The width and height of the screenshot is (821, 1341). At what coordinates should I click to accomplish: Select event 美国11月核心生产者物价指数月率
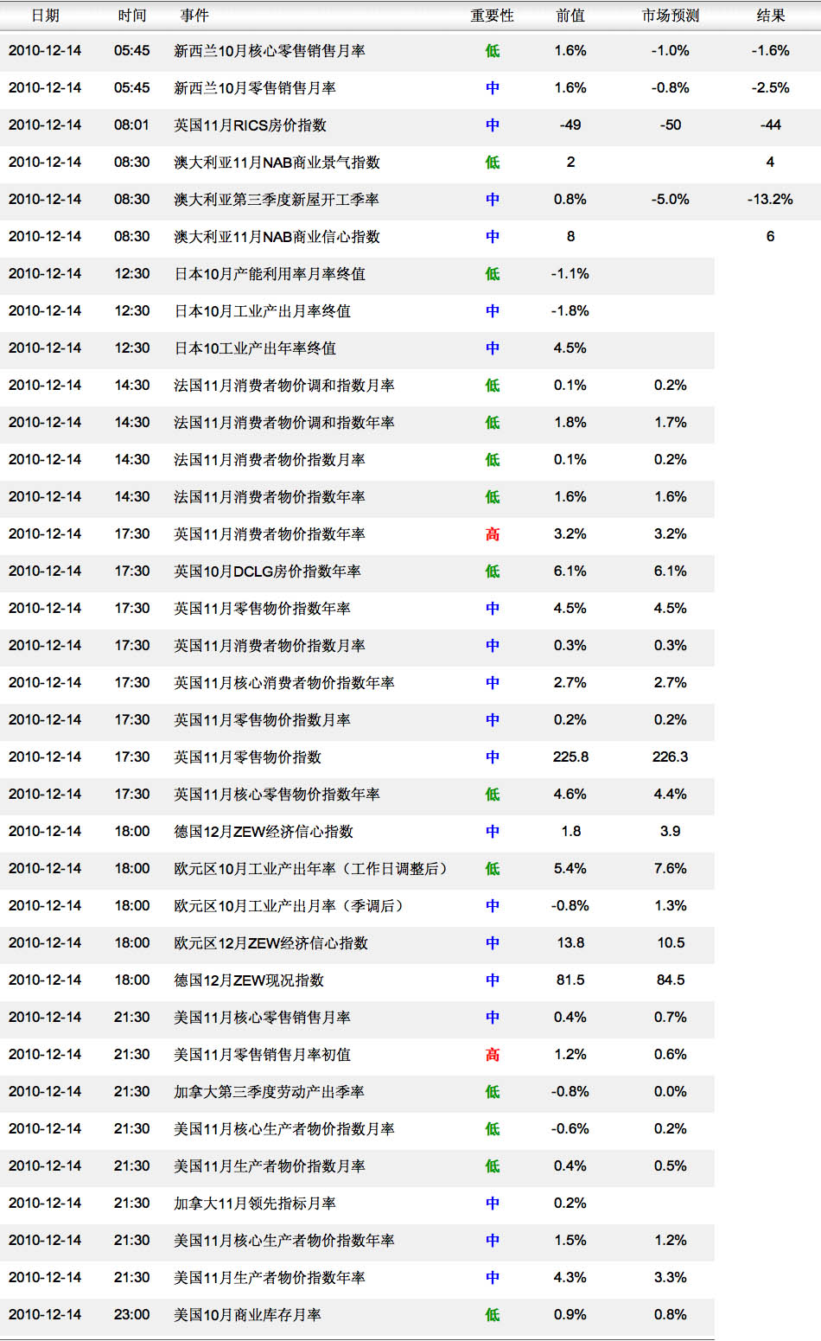[284, 1129]
